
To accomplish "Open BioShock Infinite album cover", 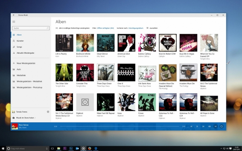I will coord(85,43).
